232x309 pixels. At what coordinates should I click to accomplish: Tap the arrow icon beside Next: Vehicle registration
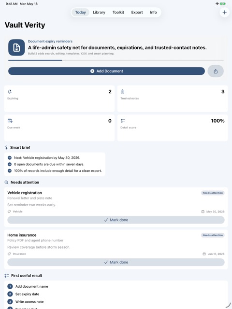(10, 158)
